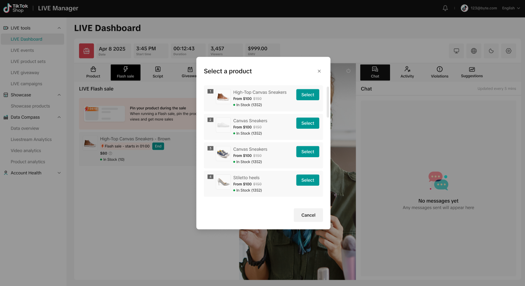Image resolution: width=525 pixels, height=286 pixels.
Task: Close the Select a product dialog
Action: tap(319, 71)
